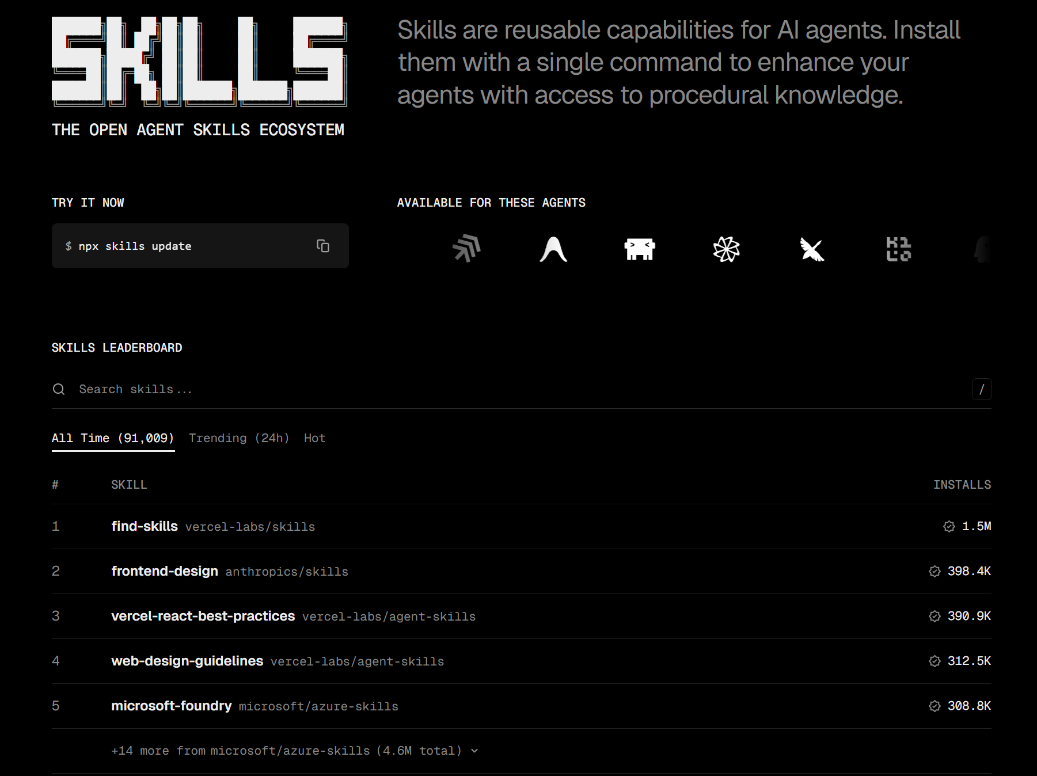The height and width of the screenshot is (776, 1037).
Task: Click verified badge beside 398.4K installs
Action: tap(935, 571)
